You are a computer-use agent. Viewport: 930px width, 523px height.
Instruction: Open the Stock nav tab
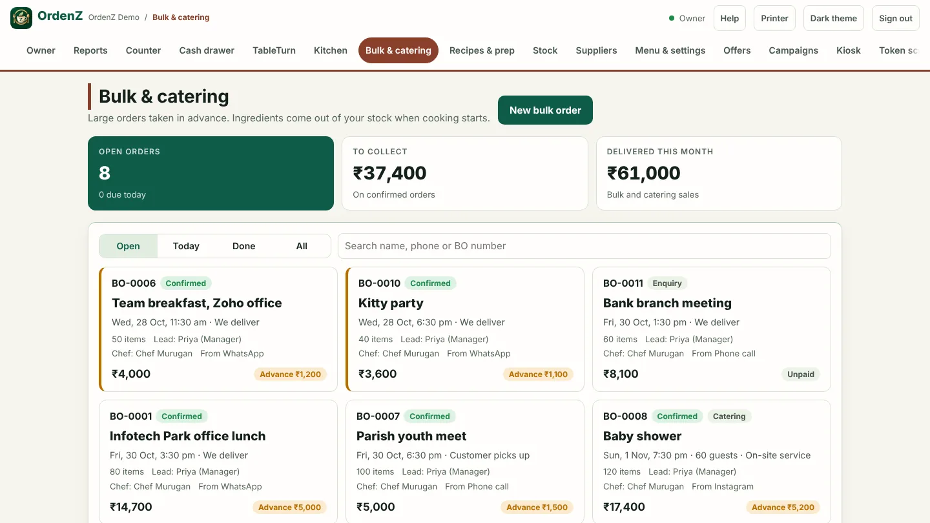[545, 50]
